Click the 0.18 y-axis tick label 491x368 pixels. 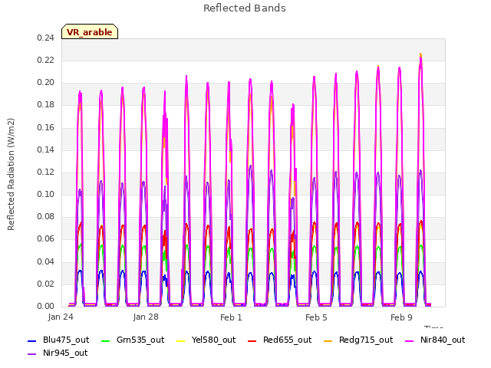[46, 105]
